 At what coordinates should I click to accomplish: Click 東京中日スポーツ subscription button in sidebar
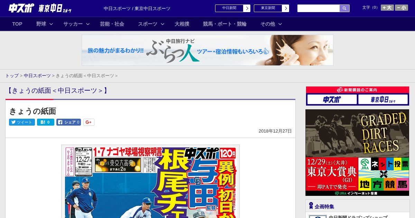coord(383,100)
